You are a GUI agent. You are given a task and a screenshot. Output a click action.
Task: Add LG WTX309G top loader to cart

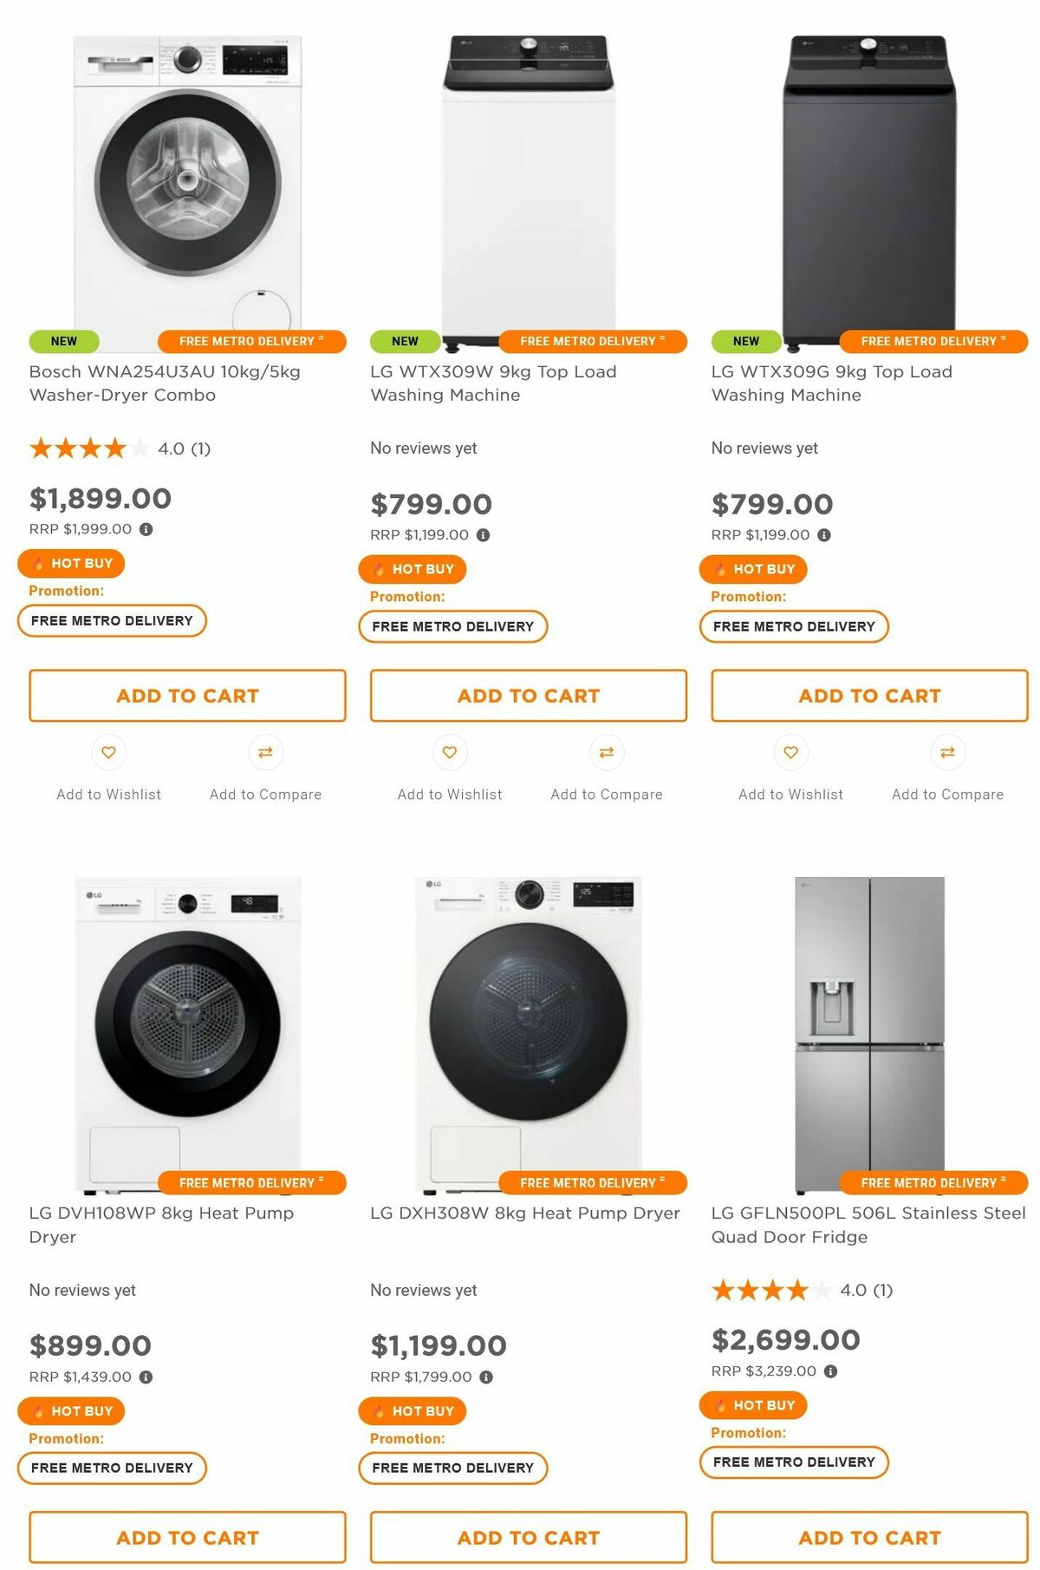click(x=869, y=696)
